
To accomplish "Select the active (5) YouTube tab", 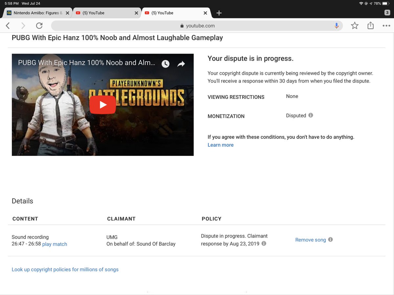I will coord(176,13).
